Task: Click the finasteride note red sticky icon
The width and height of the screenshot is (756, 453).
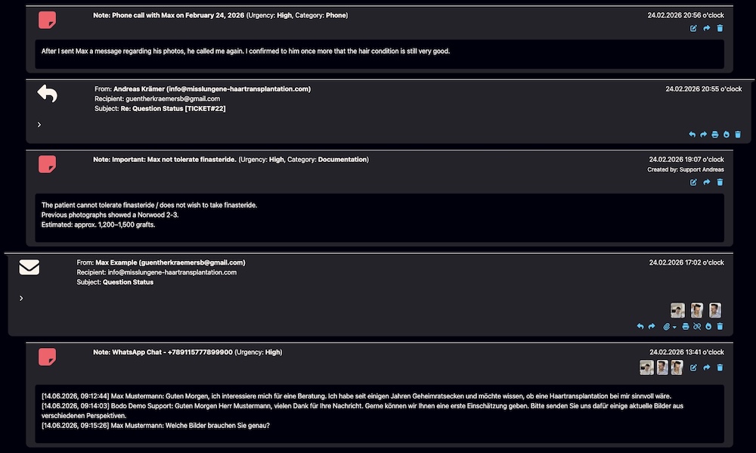Action: (47, 165)
